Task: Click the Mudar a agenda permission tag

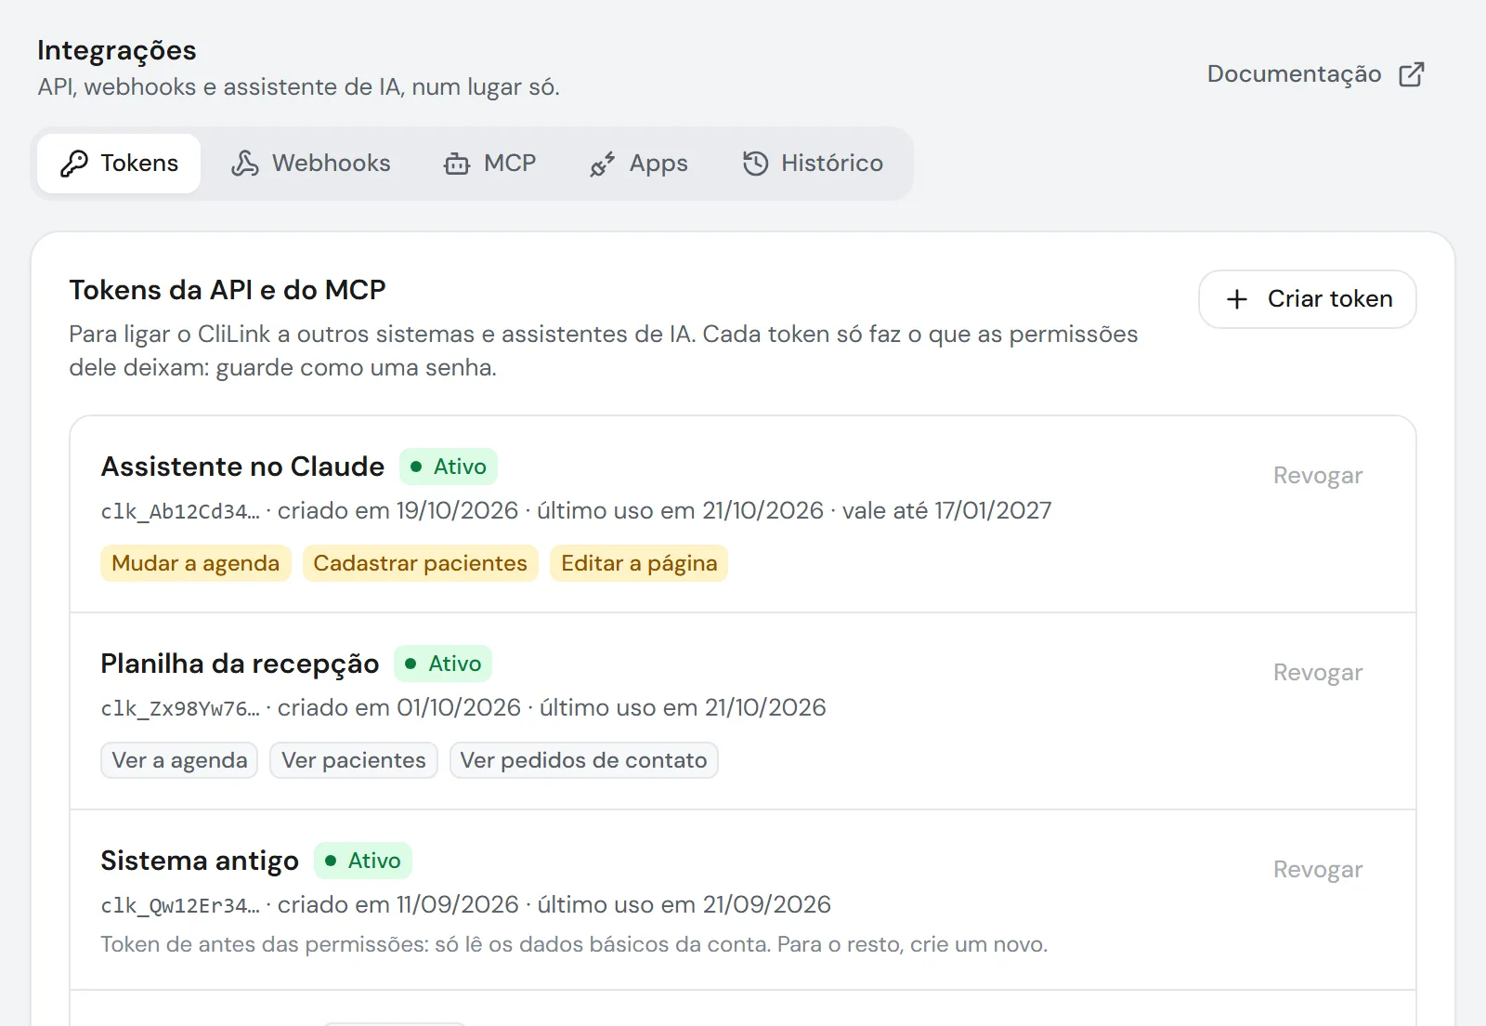Action: click(x=196, y=563)
